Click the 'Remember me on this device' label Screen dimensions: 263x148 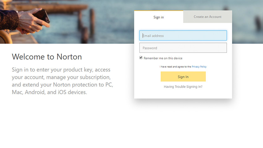click(163, 58)
